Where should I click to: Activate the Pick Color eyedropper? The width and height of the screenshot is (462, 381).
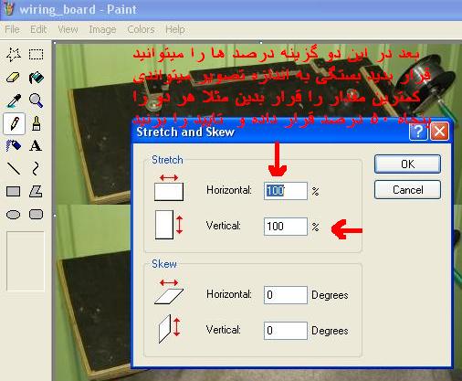(14, 101)
